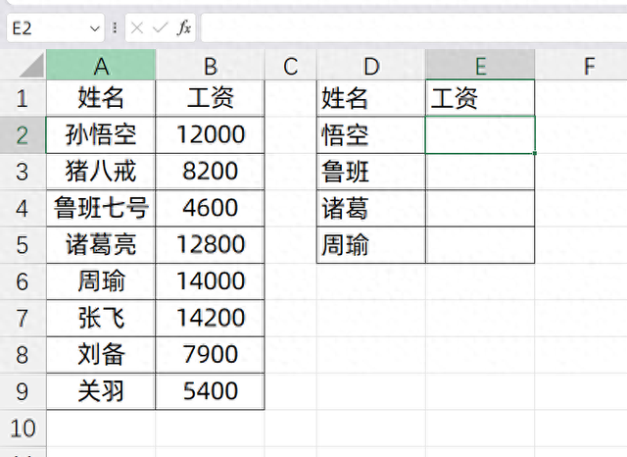Select the cell with 诸葛亮
This screenshot has height=457, width=627.
(101, 245)
